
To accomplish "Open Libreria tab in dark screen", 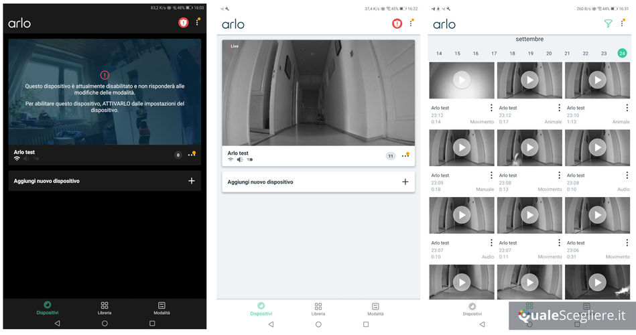I will click(105, 308).
